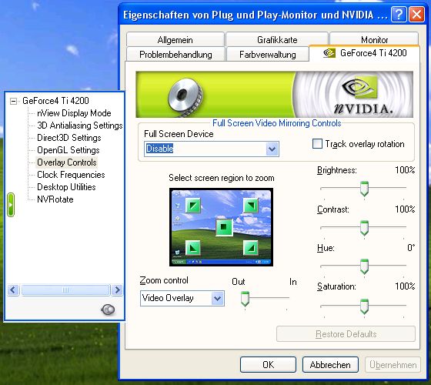The width and height of the screenshot is (431, 385).
Task: Click the side panel right scroll arrow
Action: coord(117,290)
